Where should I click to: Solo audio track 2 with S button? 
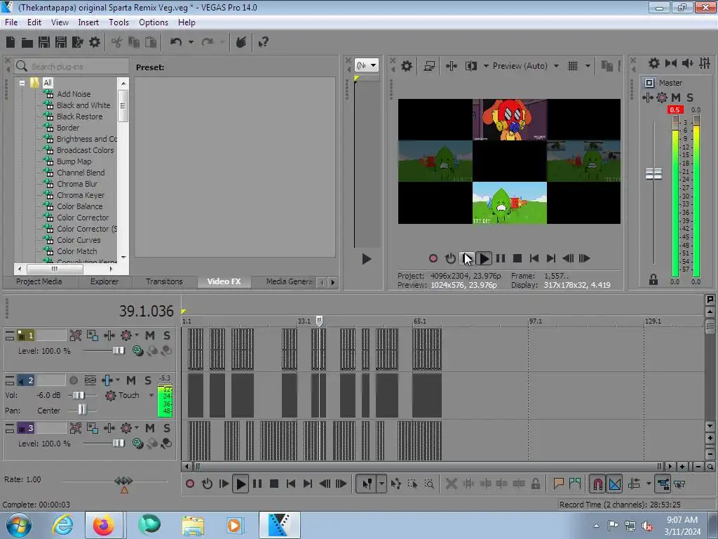point(148,380)
